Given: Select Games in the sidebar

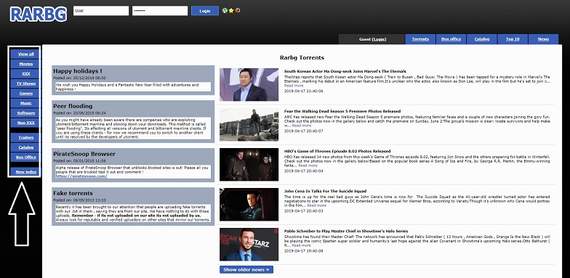Looking at the screenshot, I should click(x=26, y=93).
